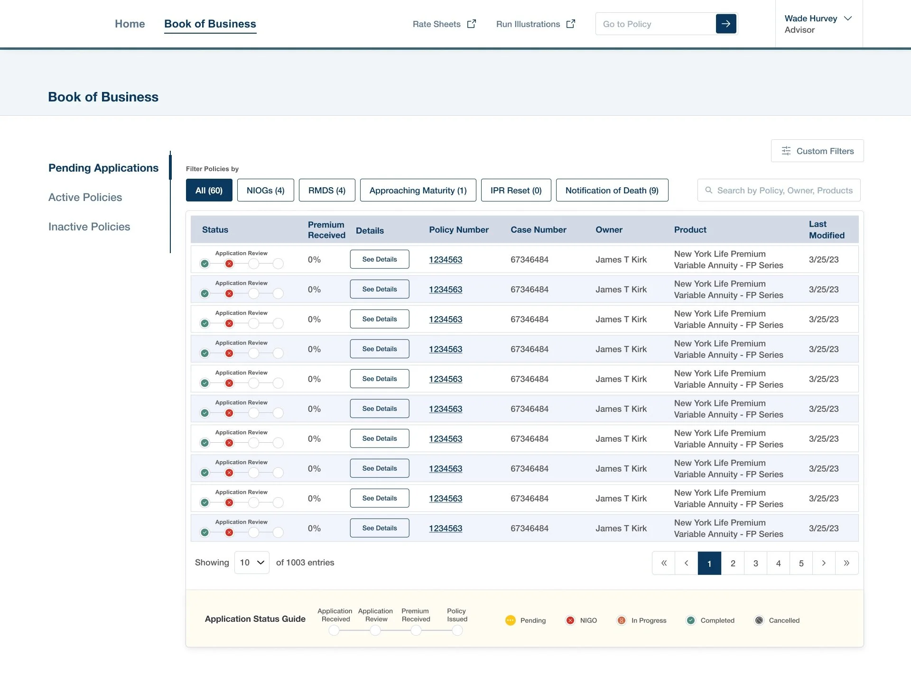Viewport: 911px width, 675px height.
Task: Open policy number 1234563 in the last row
Action: (445, 528)
